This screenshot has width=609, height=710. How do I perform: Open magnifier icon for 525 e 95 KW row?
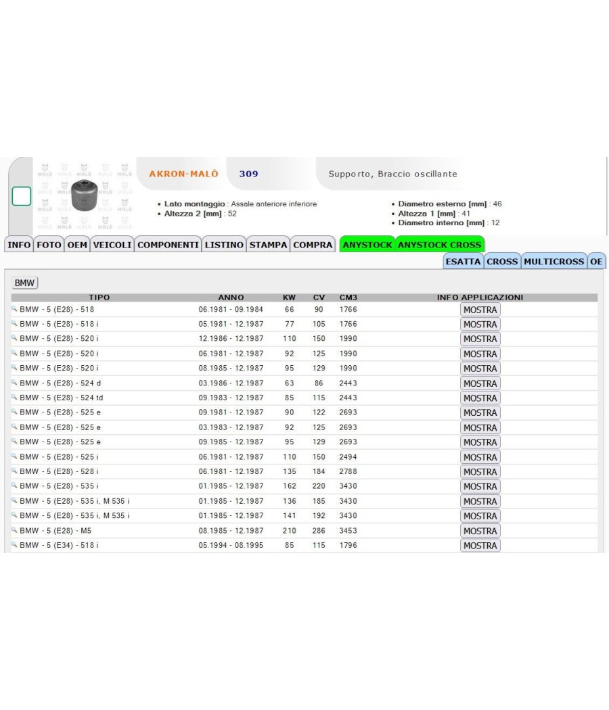(x=14, y=441)
